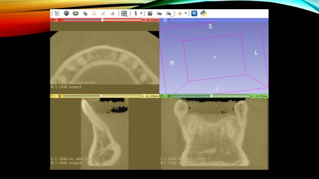
Task: Pin the yellow slice view controller
Action: [x=52, y=96]
